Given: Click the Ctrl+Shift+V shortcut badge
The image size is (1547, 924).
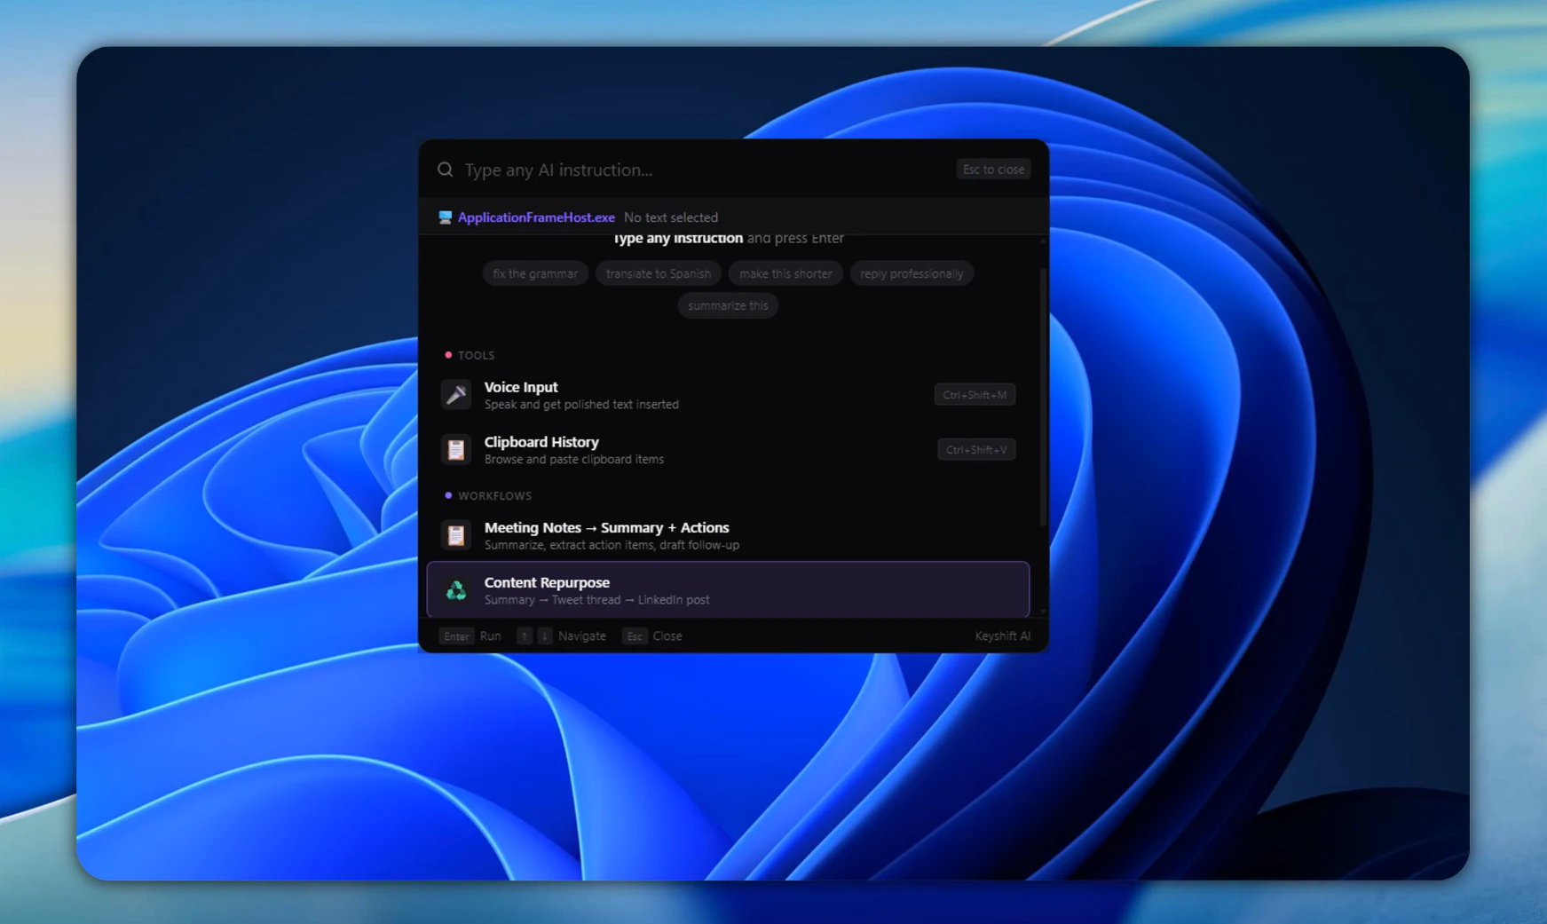Looking at the screenshot, I should (976, 450).
